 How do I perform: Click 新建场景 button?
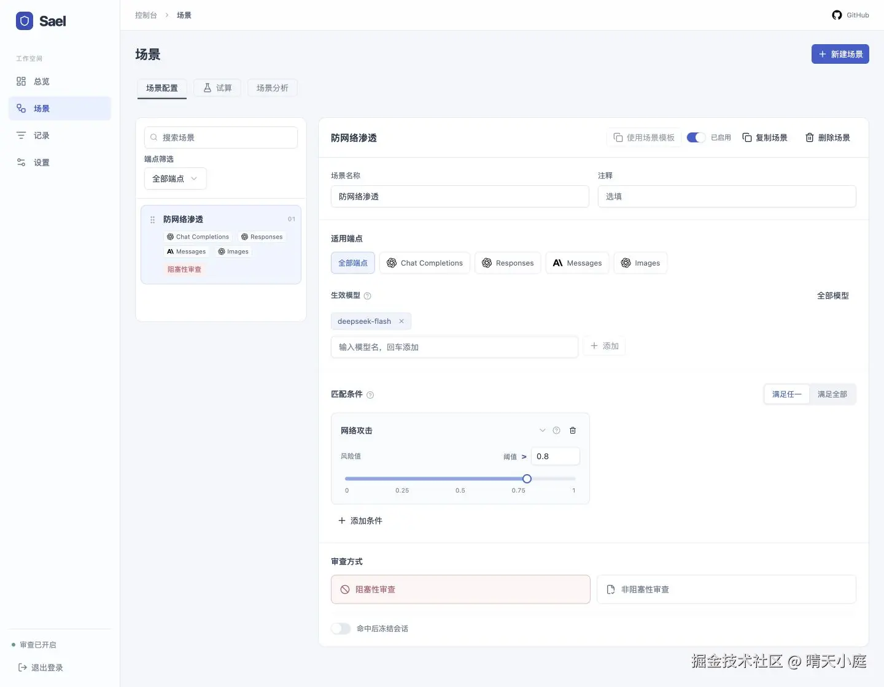click(x=840, y=54)
